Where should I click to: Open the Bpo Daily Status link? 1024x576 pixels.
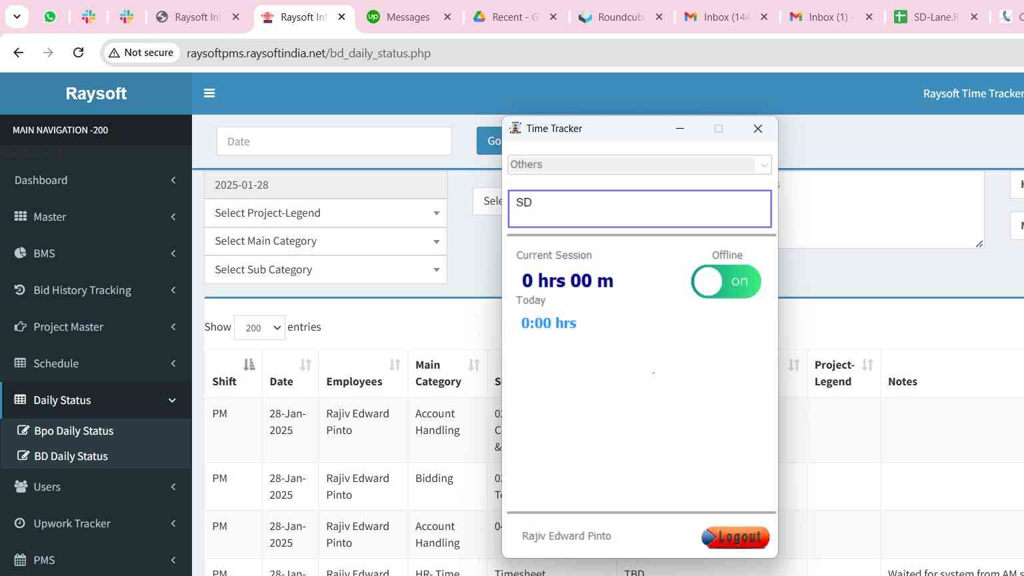(x=73, y=431)
